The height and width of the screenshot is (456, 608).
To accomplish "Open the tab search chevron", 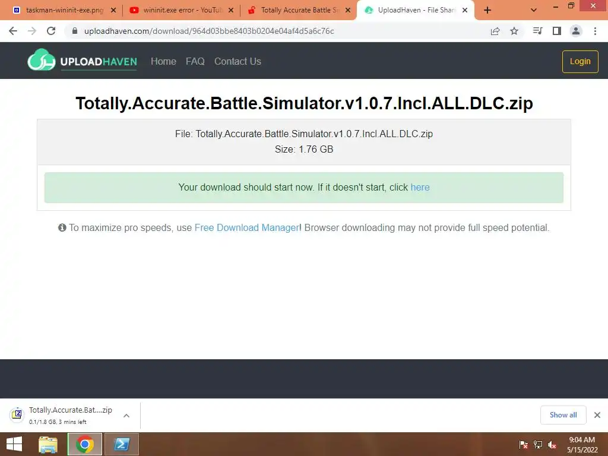I will pyautogui.click(x=534, y=11).
